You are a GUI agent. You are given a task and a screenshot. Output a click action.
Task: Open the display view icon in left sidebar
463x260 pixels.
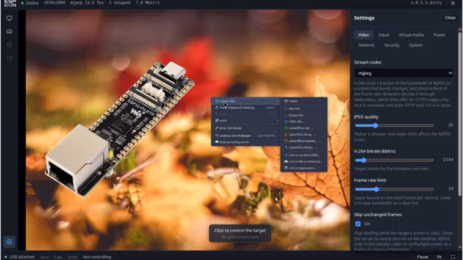[9, 18]
